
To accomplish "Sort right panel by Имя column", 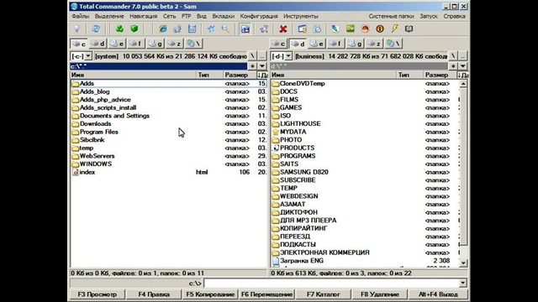I will click(x=334, y=75).
